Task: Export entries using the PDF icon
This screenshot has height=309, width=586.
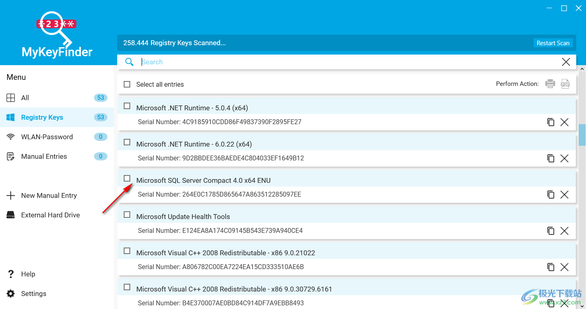Action: click(x=565, y=84)
